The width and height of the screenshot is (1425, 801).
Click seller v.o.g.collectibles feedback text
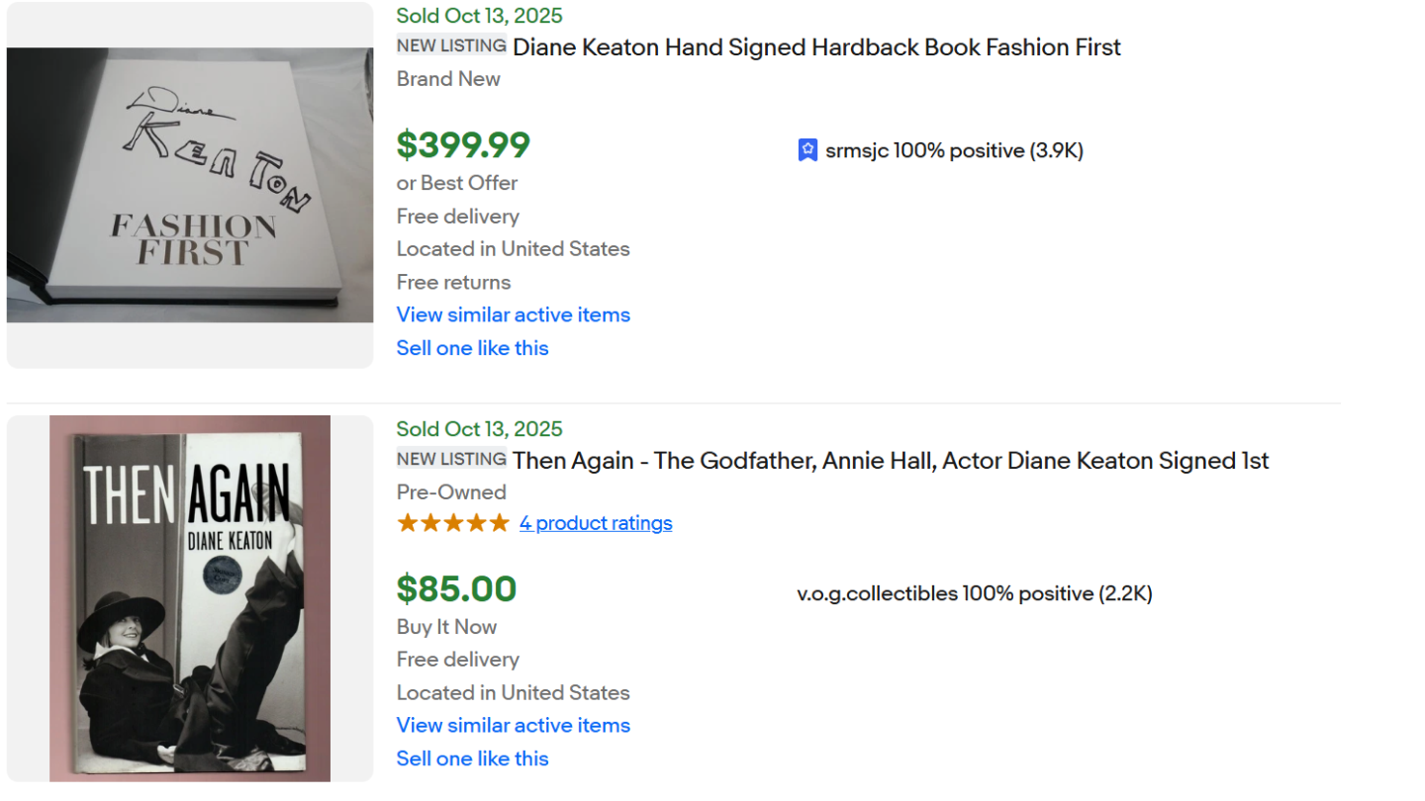pyautogui.click(x=974, y=593)
